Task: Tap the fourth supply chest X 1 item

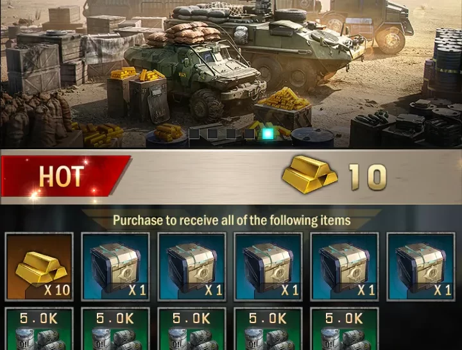Action: 344,267
